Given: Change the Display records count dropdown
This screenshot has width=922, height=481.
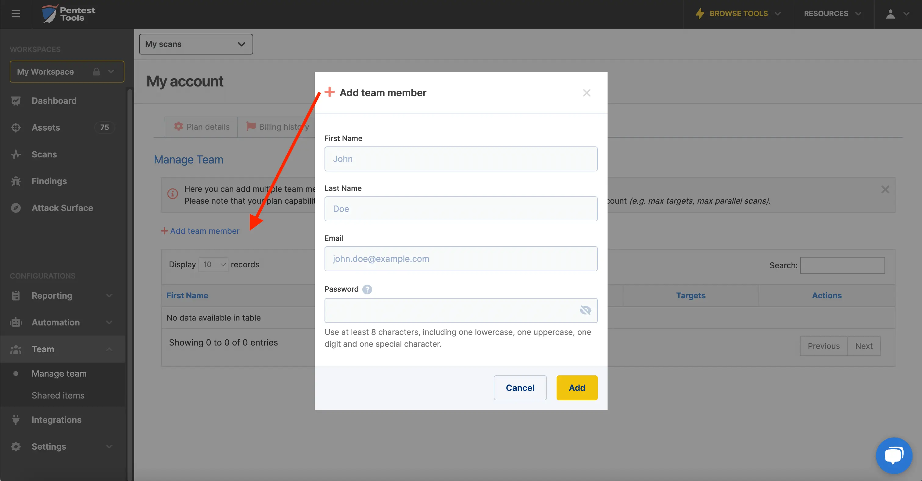Looking at the screenshot, I should (213, 265).
